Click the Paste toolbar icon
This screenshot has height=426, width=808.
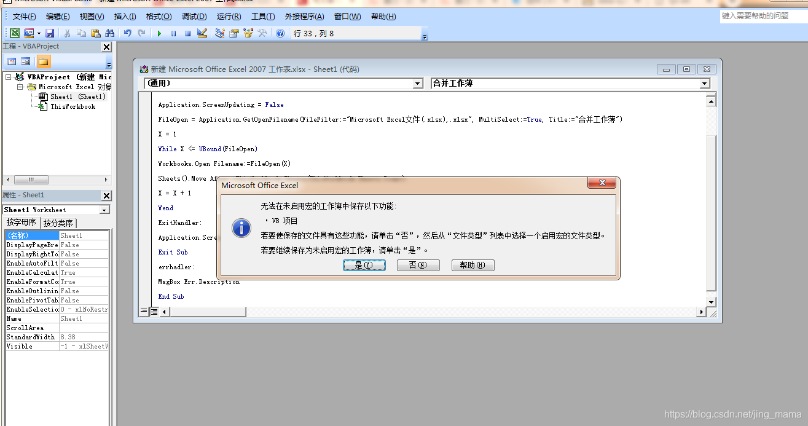pyautogui.click(x=95, y=33)
